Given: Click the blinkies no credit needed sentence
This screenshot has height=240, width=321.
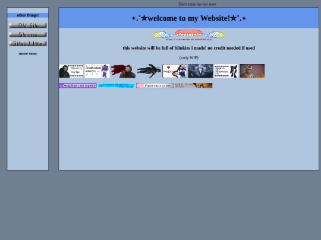Looking at the screenshot, I should tap(189, 48).
